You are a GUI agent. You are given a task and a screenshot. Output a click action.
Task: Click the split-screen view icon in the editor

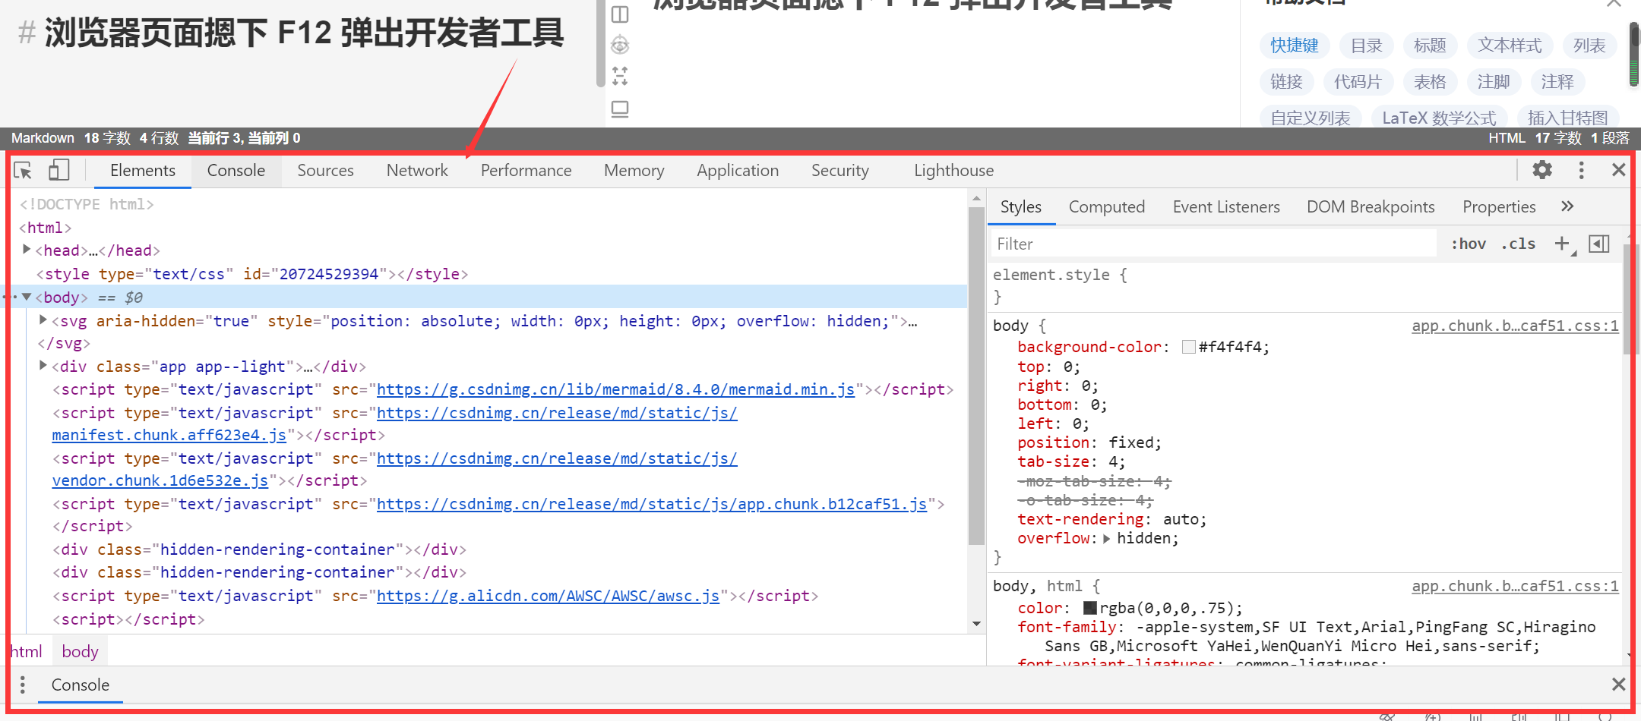(x=620, y=14)
